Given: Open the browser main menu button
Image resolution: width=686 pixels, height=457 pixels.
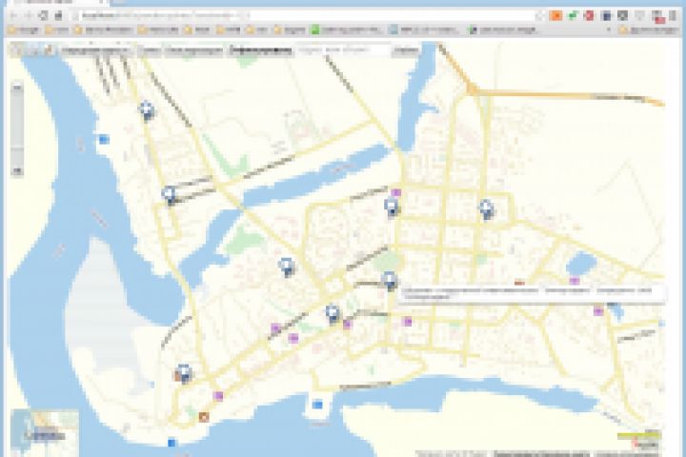Looking at the screenshot, I should (674, 16).
